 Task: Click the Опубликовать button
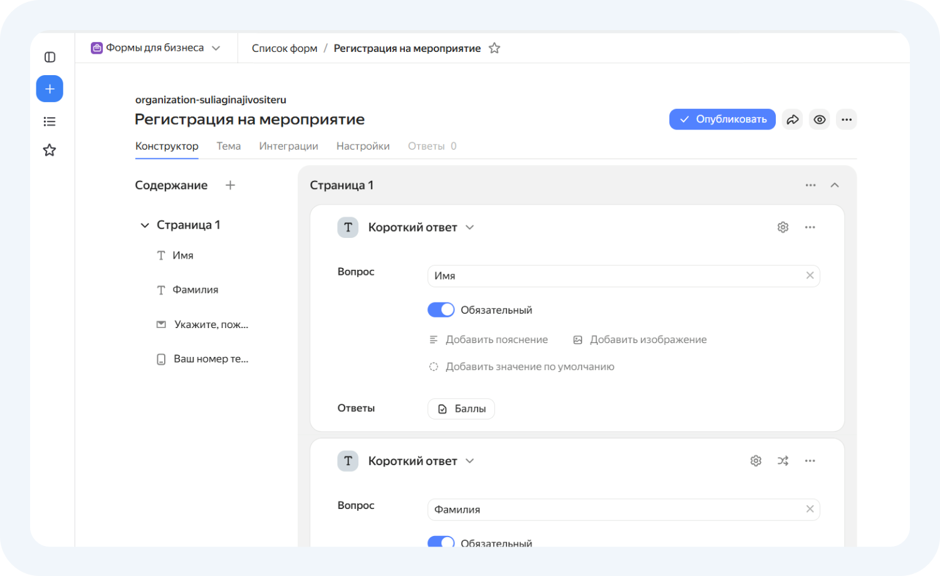[x=723, y=120]
